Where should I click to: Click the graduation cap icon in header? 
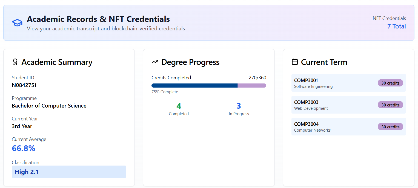pos(17,23)
